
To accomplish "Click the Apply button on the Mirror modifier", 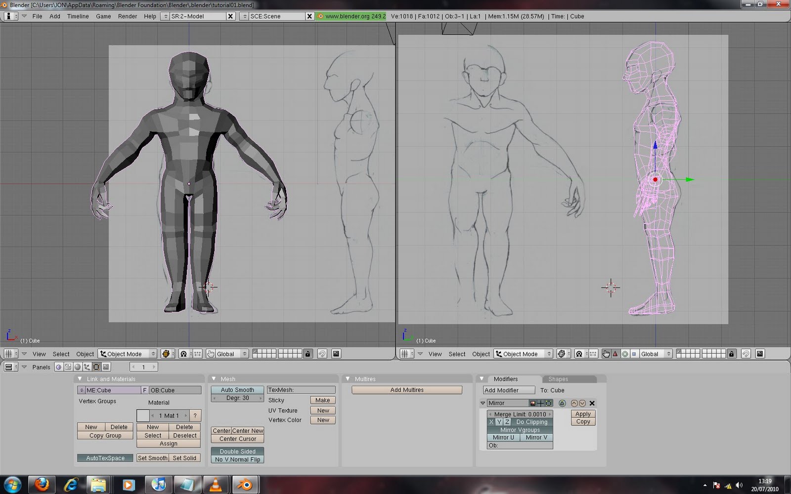I will 582,414.
